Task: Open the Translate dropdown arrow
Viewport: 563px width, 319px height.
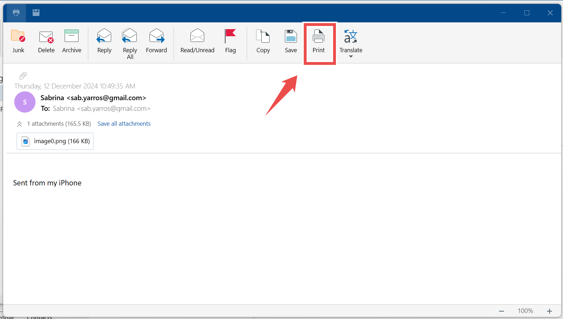Action: coord(351,57)
